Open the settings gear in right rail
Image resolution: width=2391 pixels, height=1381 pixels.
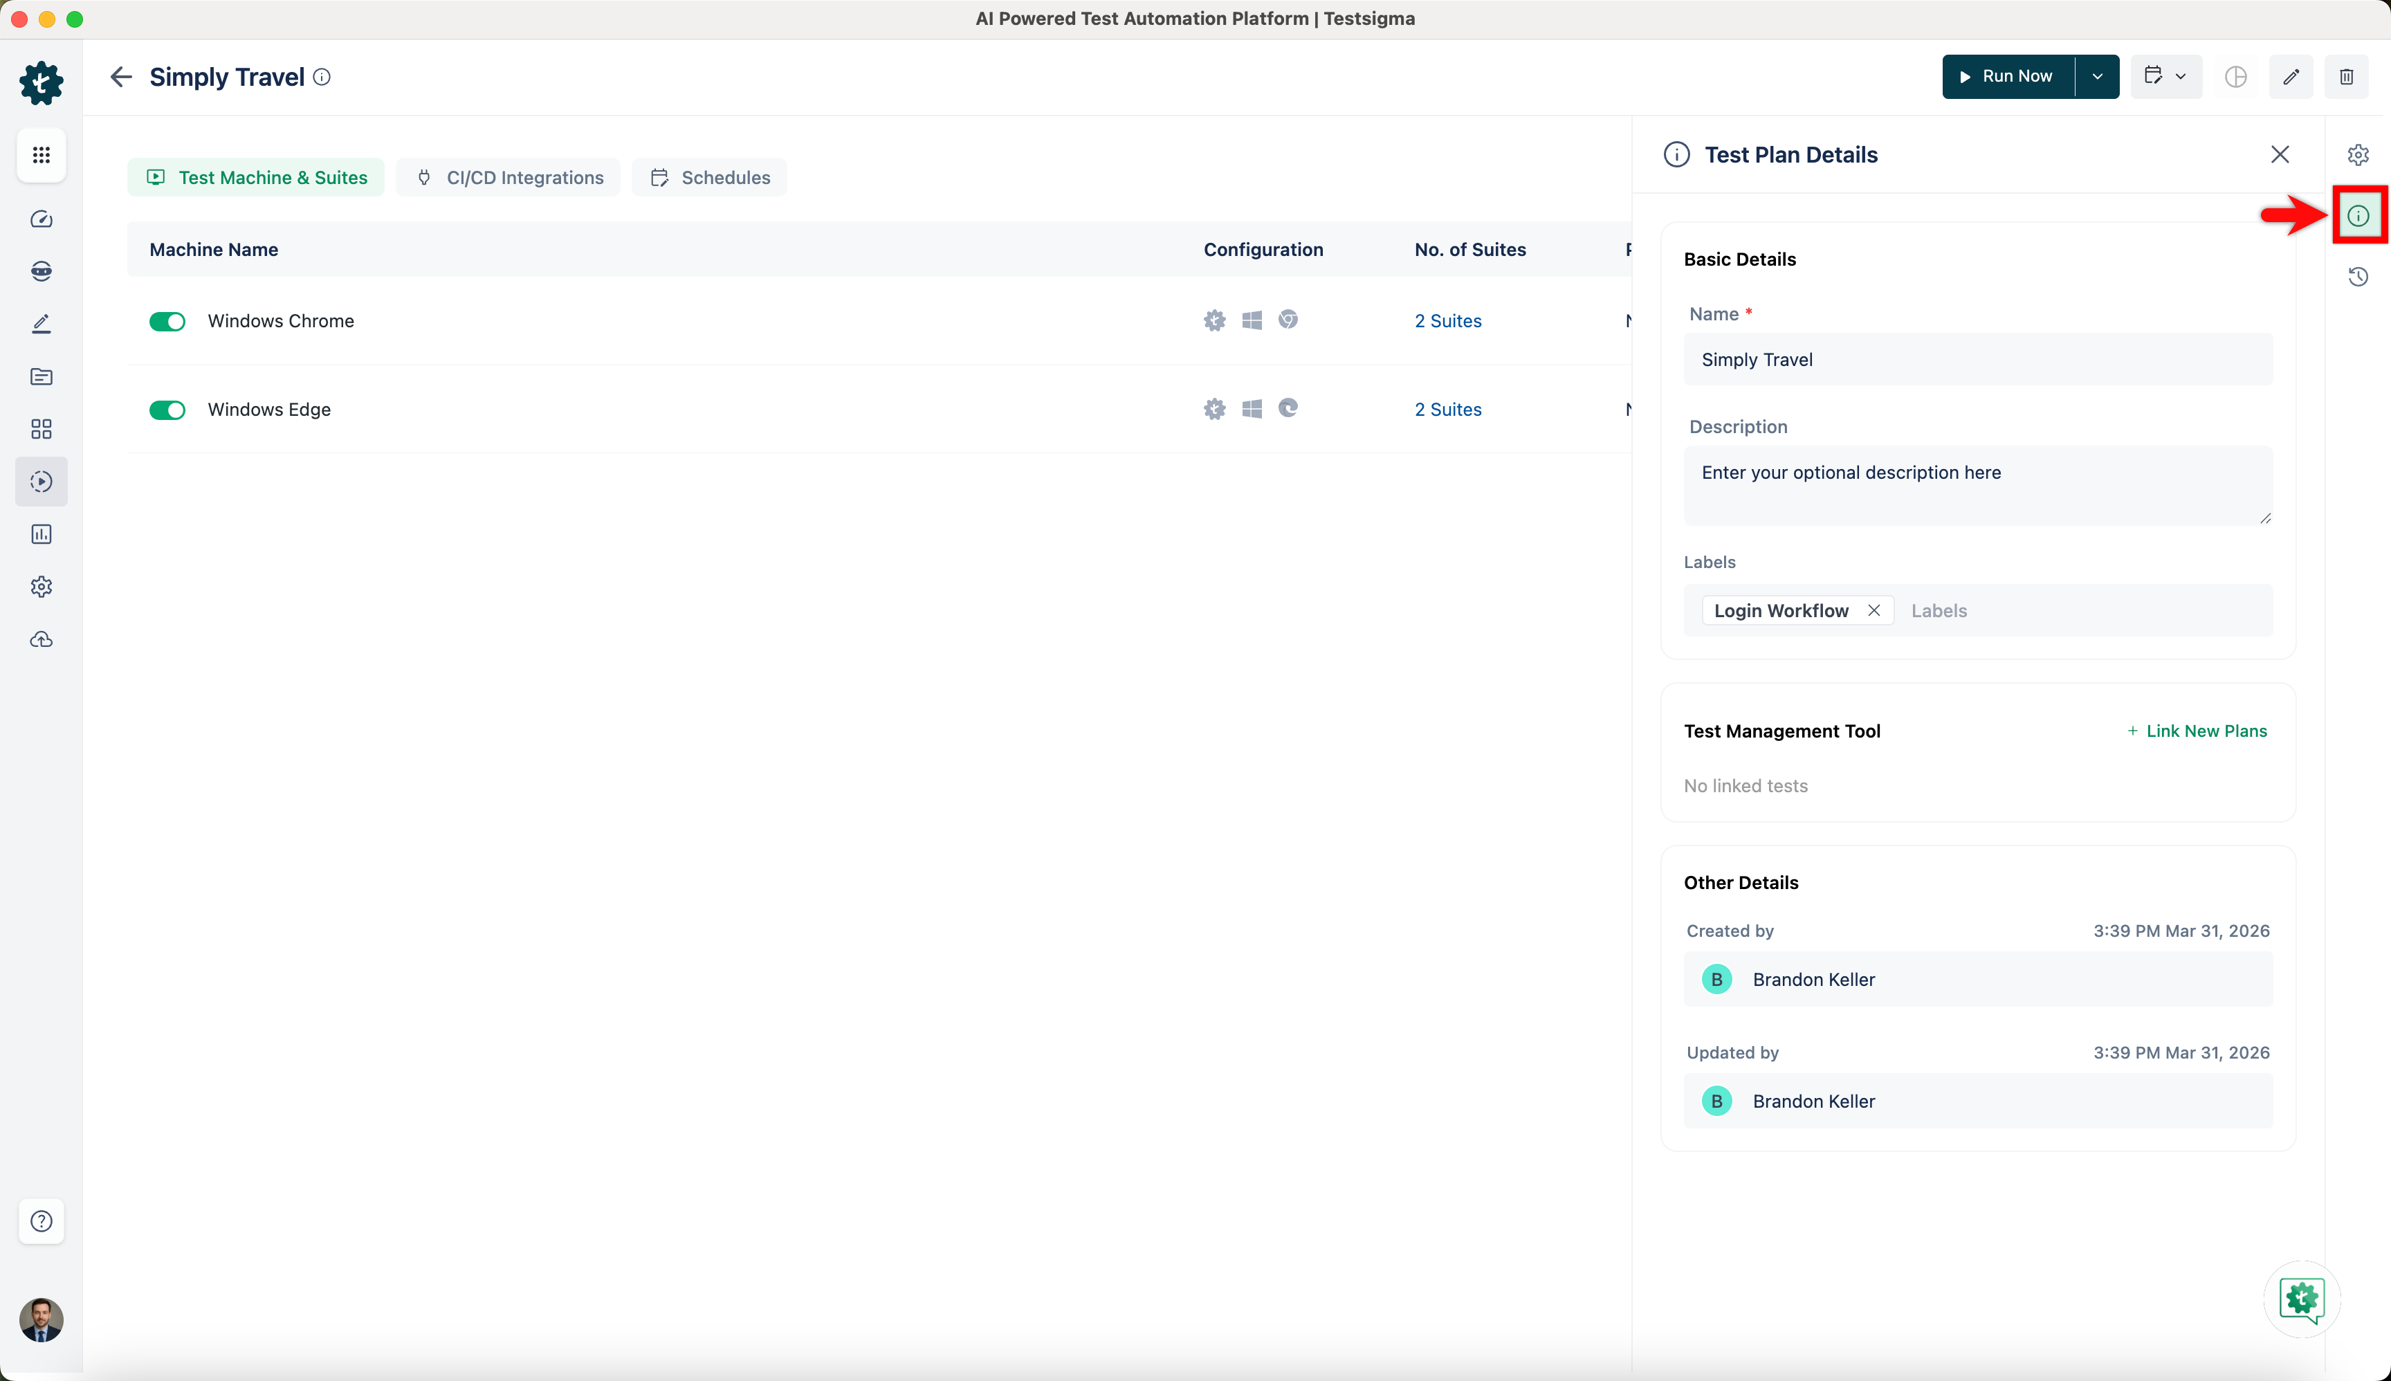2358,154
